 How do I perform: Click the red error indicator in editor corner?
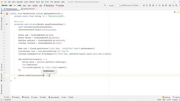click(x=175, y=12)
